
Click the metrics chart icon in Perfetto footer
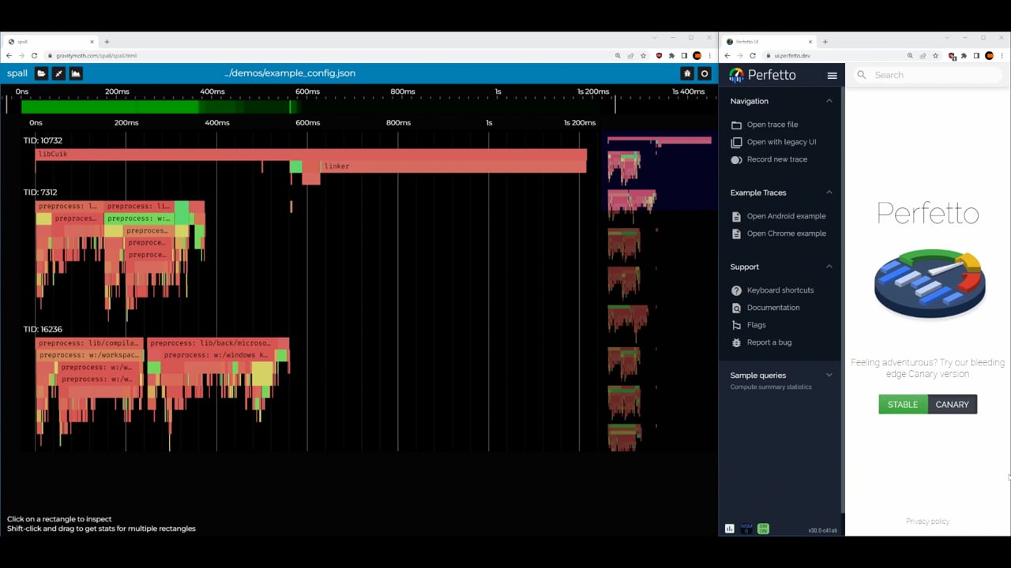[x=730, y=529]
